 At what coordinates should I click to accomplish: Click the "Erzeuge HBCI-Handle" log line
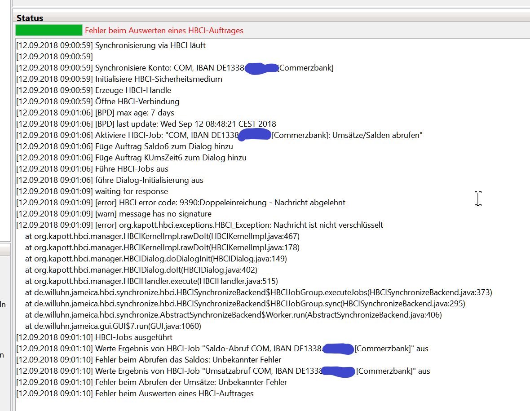tap(133, 90)
